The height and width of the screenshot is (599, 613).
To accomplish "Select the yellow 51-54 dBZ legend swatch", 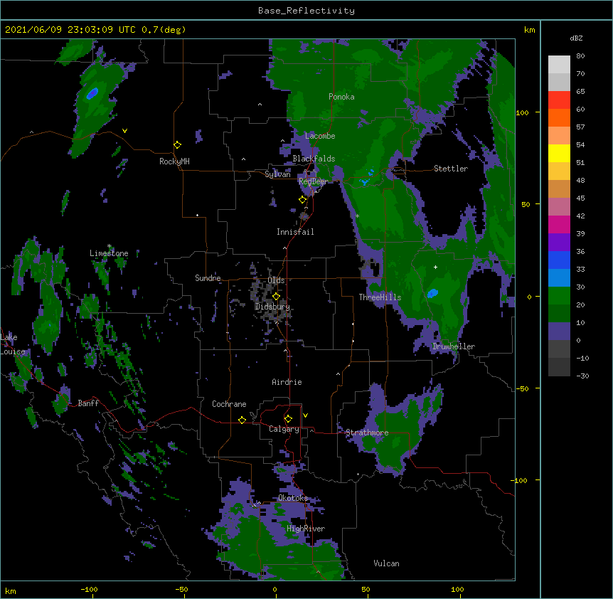I will [x=559, y=154].
